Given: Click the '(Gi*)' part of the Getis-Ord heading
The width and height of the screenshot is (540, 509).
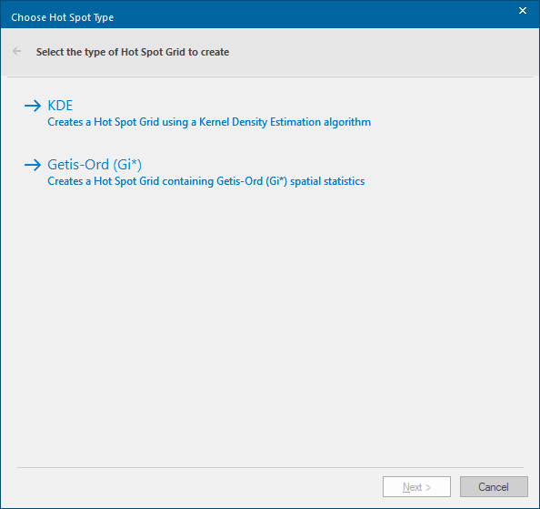Looking at the screenshot, I should click(x=127, y=165).
